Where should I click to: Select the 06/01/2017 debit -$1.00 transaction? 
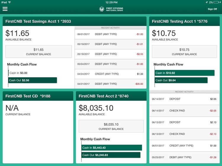pyautogui.click(x=110, y=34)
